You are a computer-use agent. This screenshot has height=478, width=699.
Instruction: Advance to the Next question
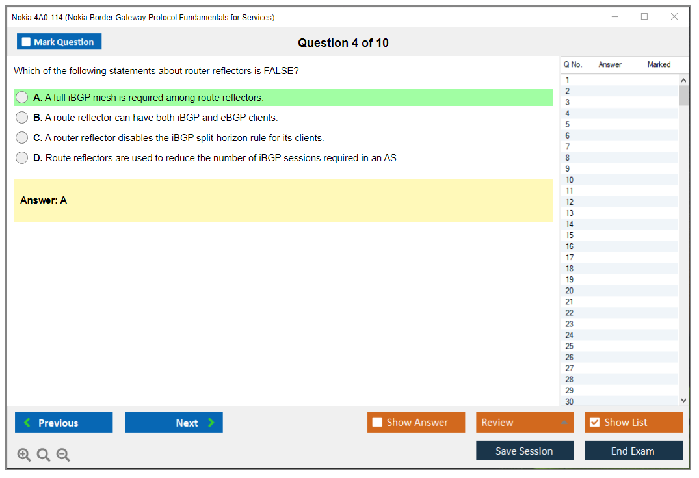(174, 423)
